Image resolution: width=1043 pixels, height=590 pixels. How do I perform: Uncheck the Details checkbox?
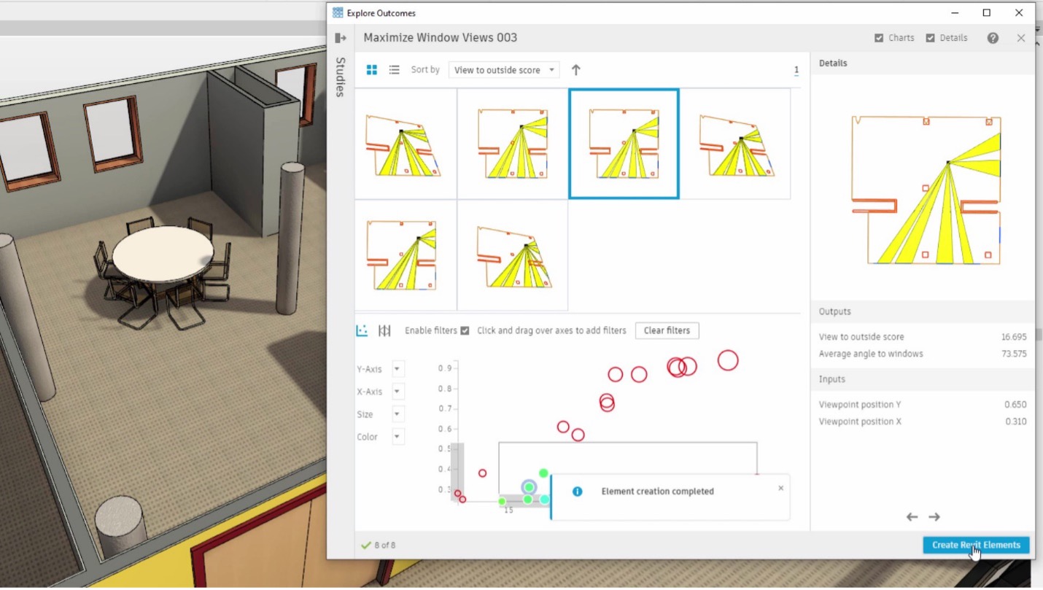[x=930, y=37]
